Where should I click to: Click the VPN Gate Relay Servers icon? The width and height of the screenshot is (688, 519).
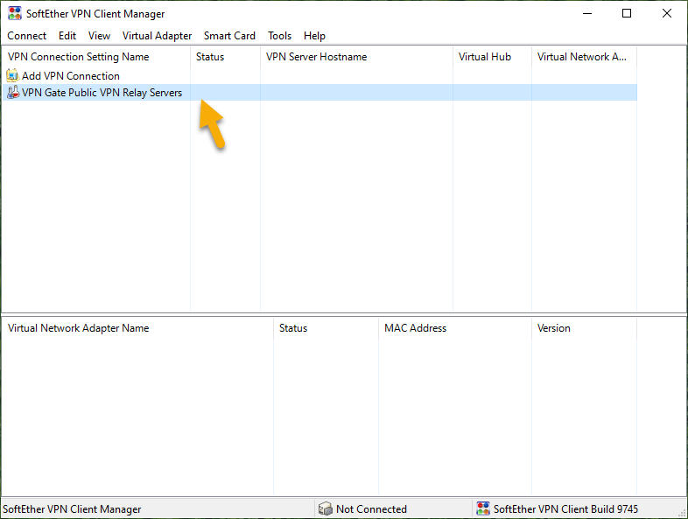coord(13,93)
